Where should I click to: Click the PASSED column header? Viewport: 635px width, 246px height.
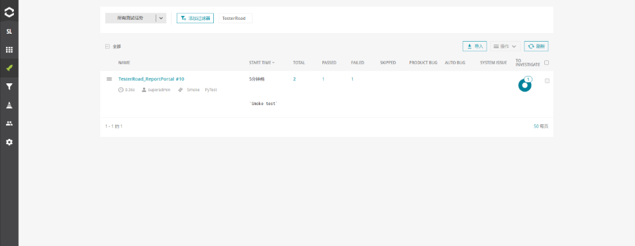(x=329, y=63)
